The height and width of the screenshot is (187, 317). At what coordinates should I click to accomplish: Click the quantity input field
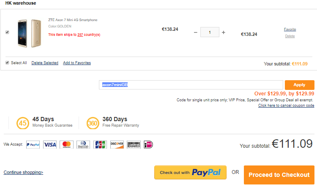pos(210,32)
